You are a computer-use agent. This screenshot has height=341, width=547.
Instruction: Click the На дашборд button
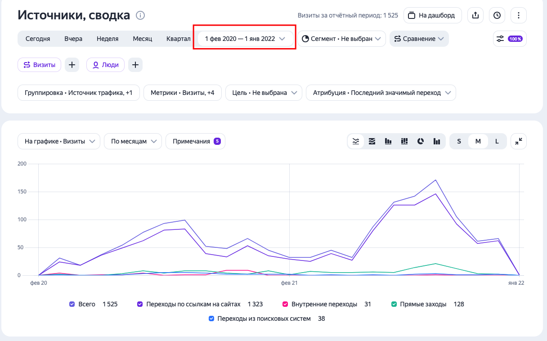tap(432, 15)
